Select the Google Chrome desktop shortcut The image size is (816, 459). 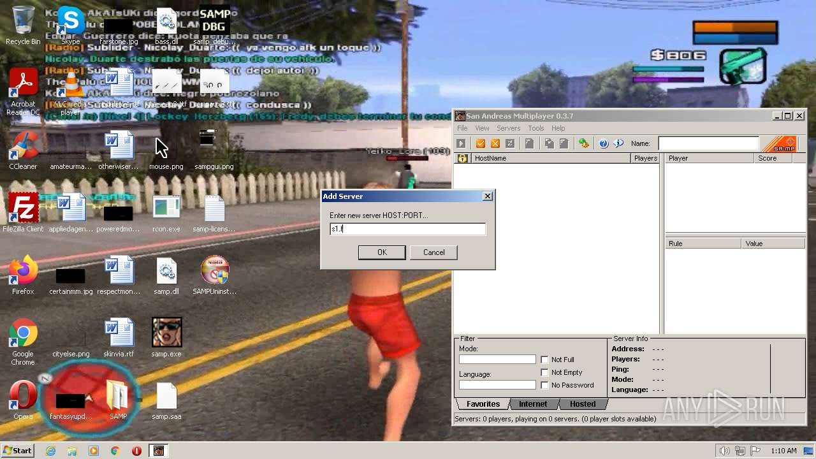[x=23, y=342]
